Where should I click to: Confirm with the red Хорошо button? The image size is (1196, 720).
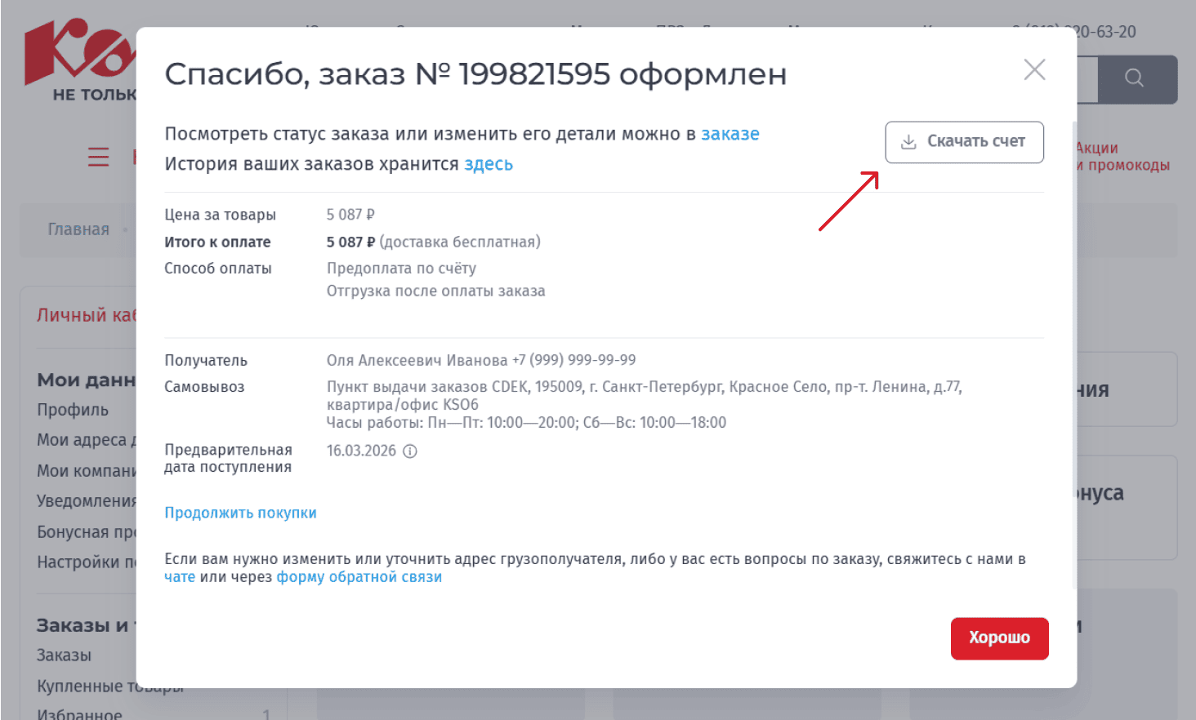pos(999,638)
